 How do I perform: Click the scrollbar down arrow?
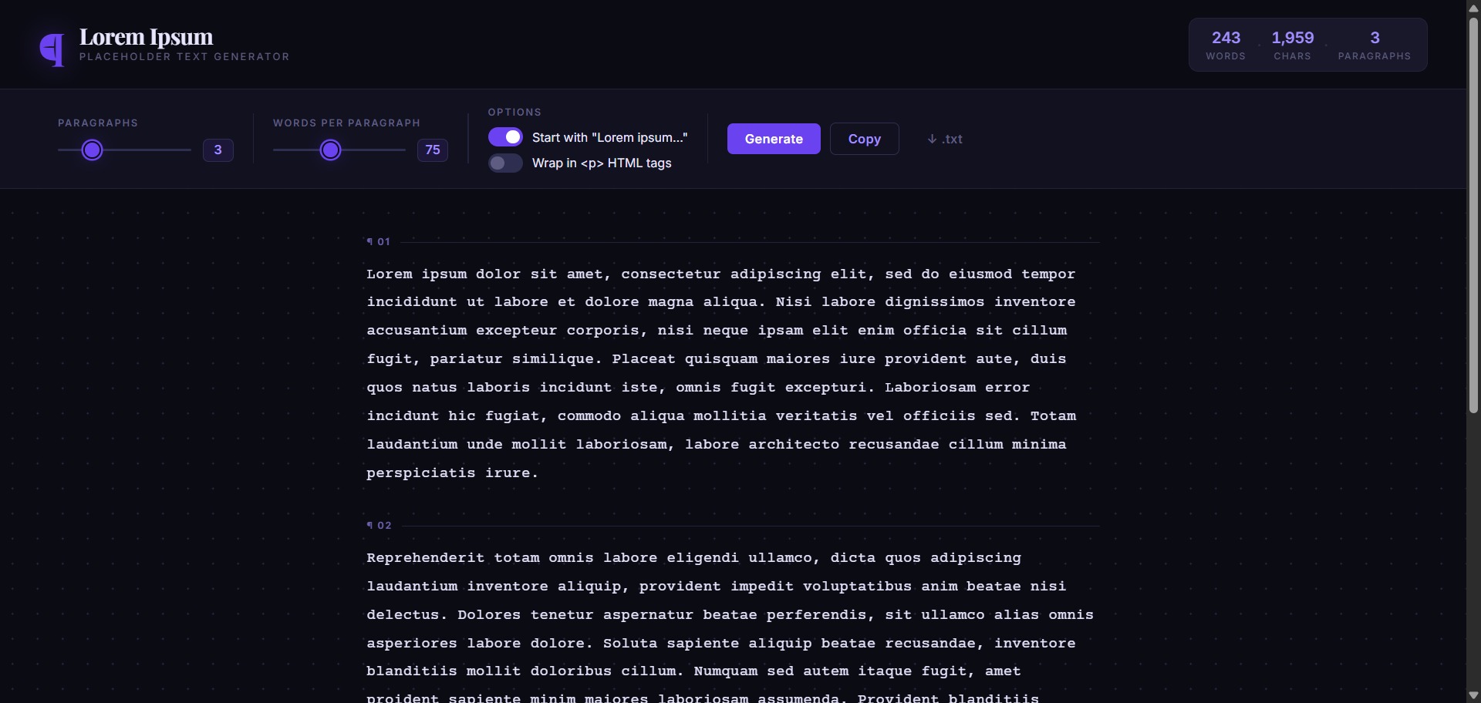[x=1473, y=695]
